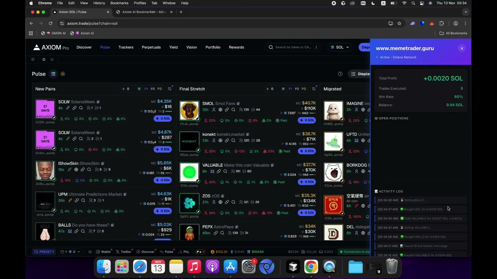The image size is (497, 279).
Task: Click the Chrome tab list chevron
Action: coord(466,12)
